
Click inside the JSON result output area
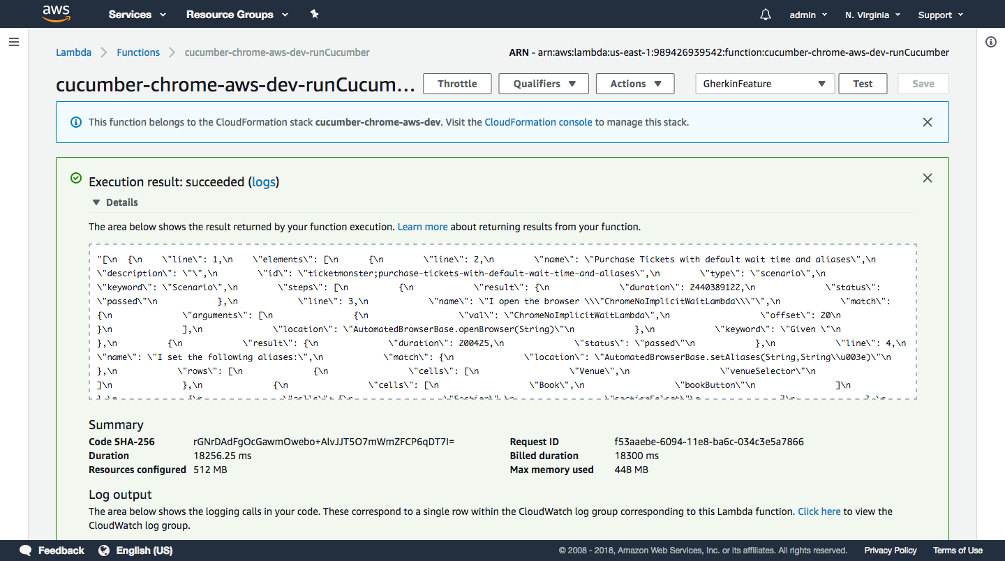click(502, 321)
